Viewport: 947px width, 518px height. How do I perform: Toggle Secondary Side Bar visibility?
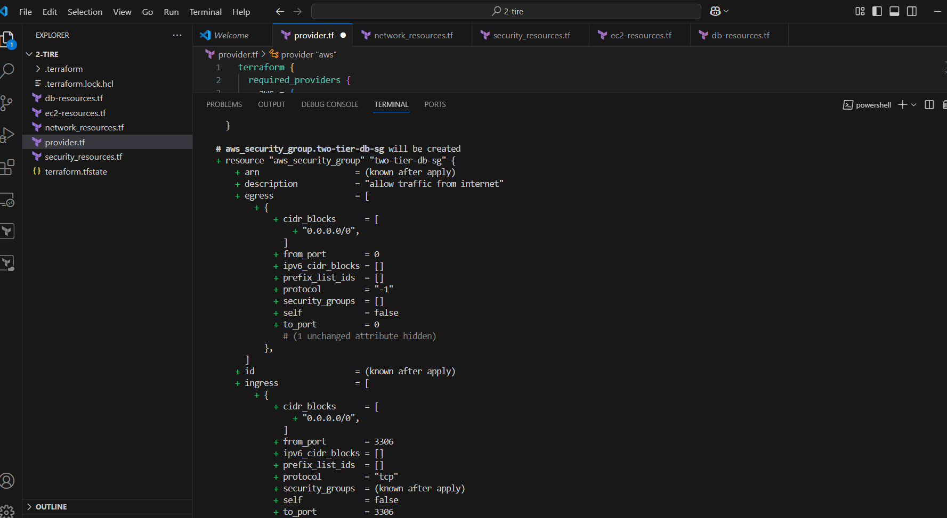(x=912, y=11)
